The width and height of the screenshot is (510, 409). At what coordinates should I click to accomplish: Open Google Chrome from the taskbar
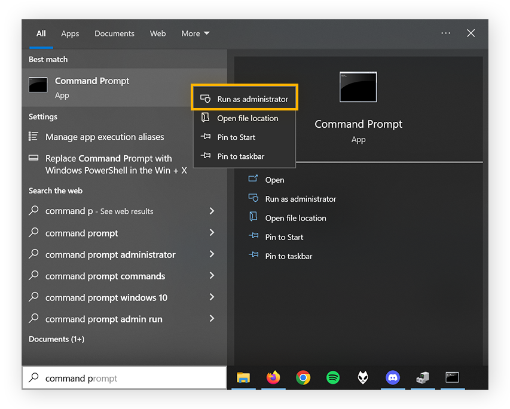point(303,378)
